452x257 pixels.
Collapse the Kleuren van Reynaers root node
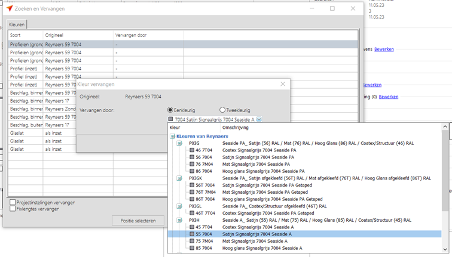[172, 137]
